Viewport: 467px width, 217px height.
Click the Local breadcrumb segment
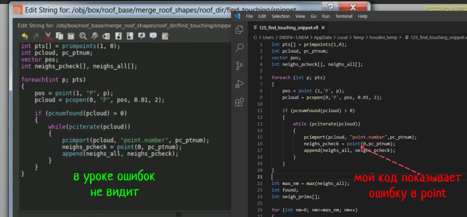pyautogui.click(x=342, y=37)
